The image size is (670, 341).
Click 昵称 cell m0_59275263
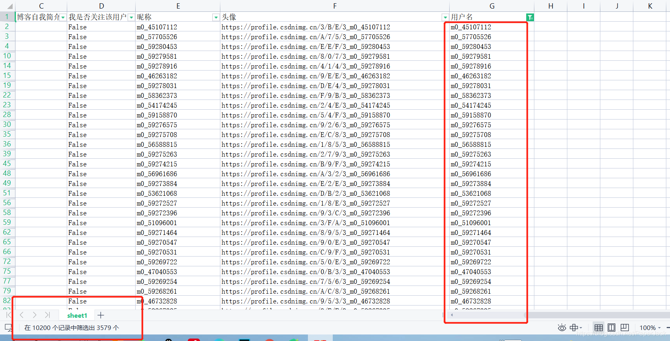pyautogui.click(x=178, y=154)
